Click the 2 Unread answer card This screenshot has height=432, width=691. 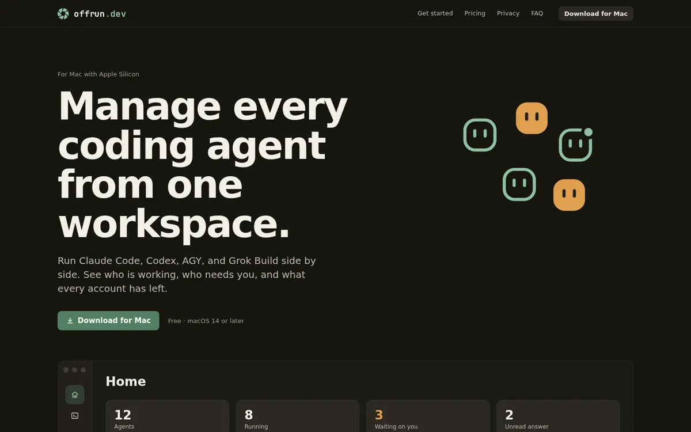pos(558,416)
